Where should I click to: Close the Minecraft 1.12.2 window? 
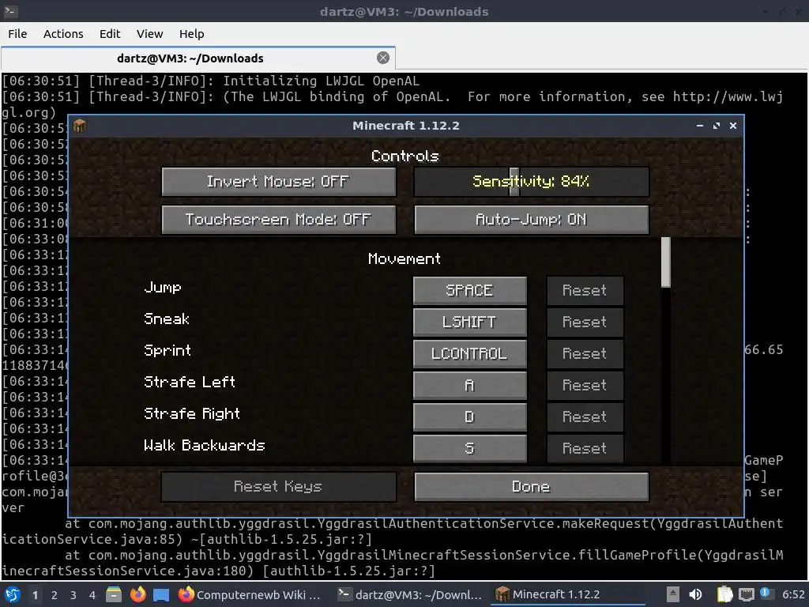732,126
